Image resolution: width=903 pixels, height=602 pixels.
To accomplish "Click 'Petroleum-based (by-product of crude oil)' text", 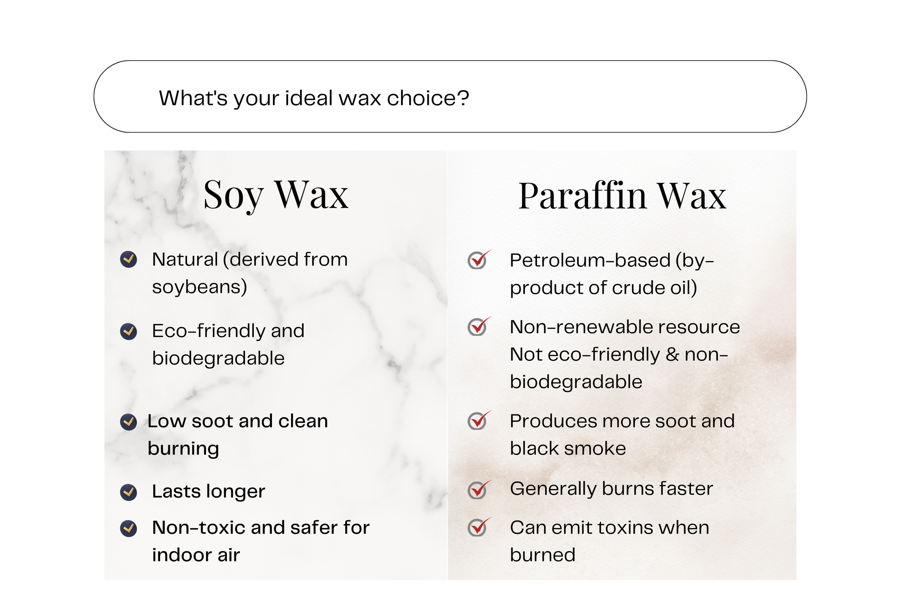I will pyautogui.click(x=611, y=274).
